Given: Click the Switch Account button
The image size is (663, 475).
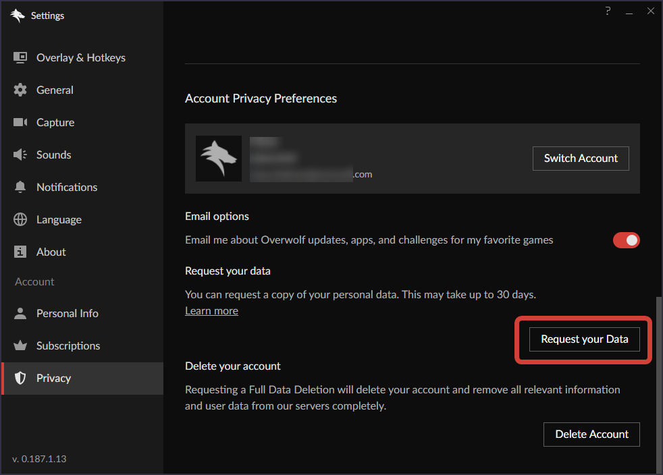Looking at the screenshot, I should click(581, 159).
